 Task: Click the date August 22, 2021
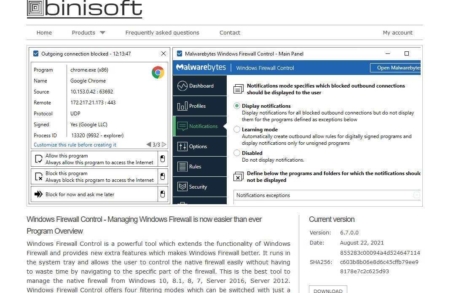pyautogui.click(x=362, y=243)
